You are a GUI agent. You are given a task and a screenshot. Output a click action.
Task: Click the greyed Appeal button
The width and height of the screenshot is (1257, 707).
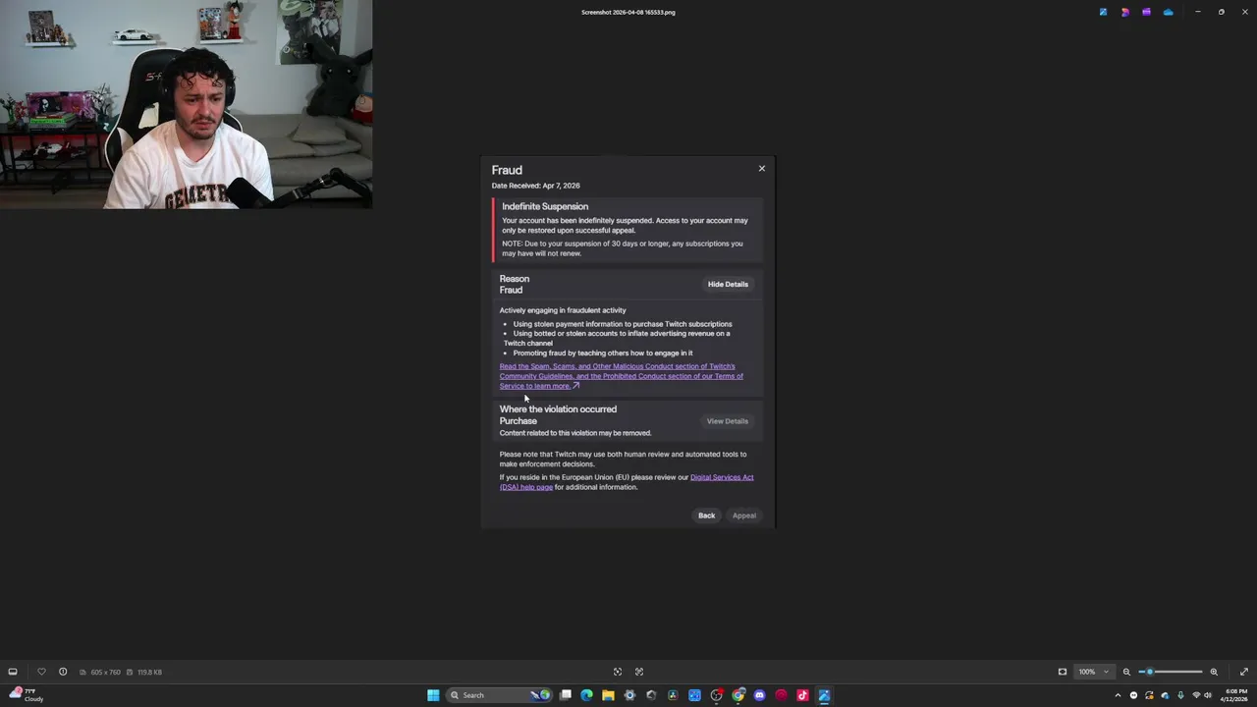[x=744, y=516]
